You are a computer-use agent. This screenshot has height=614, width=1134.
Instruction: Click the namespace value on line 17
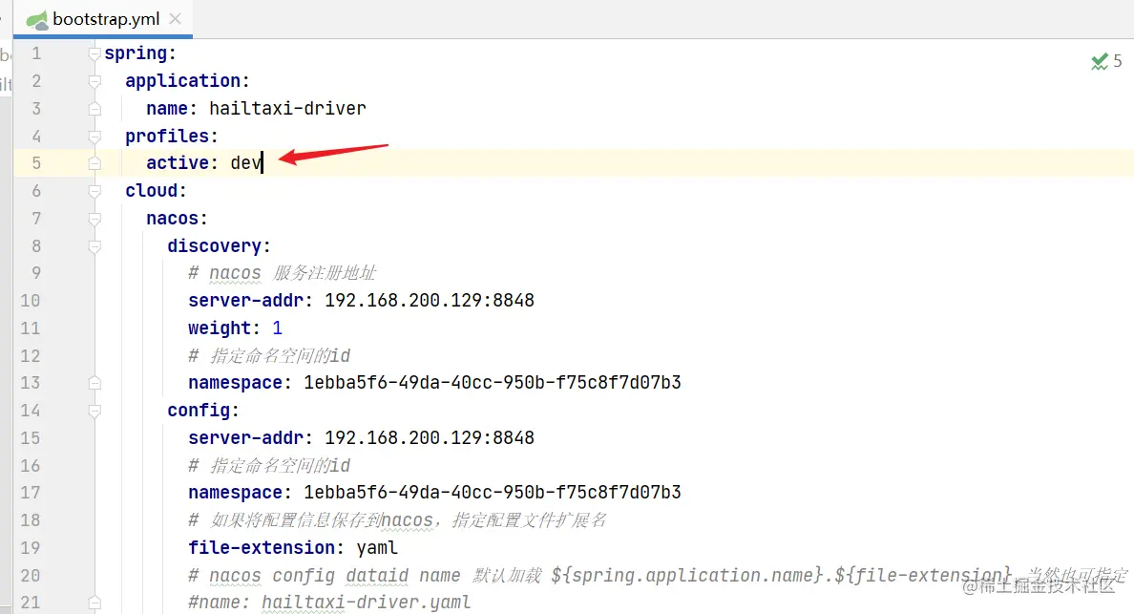[x=493, y=493]
